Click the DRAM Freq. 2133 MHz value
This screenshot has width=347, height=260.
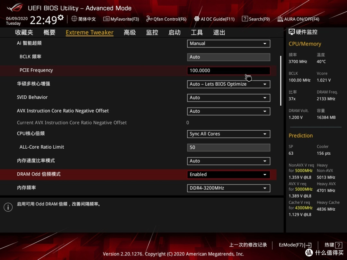coord(326,99)
